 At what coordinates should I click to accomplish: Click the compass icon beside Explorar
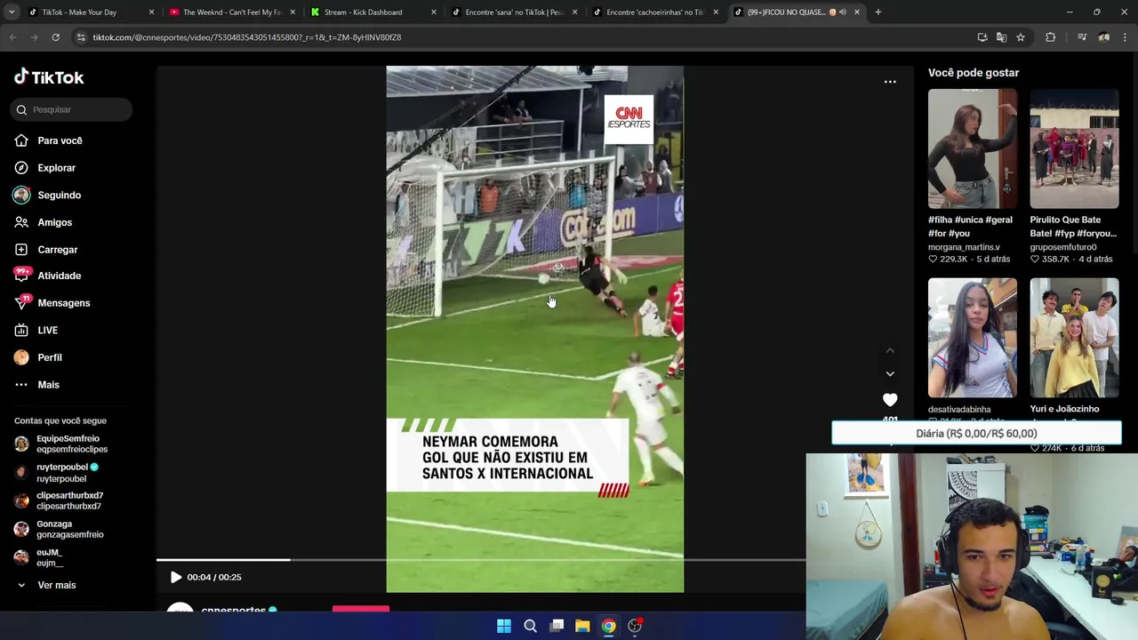21,168
